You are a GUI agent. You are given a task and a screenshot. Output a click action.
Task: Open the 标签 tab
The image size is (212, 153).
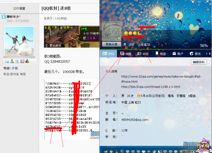pos(161,54)
